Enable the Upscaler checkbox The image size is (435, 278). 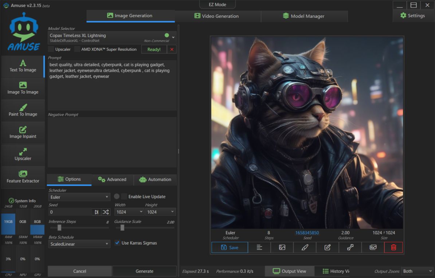pyautogui.click(x=51, y=49)
